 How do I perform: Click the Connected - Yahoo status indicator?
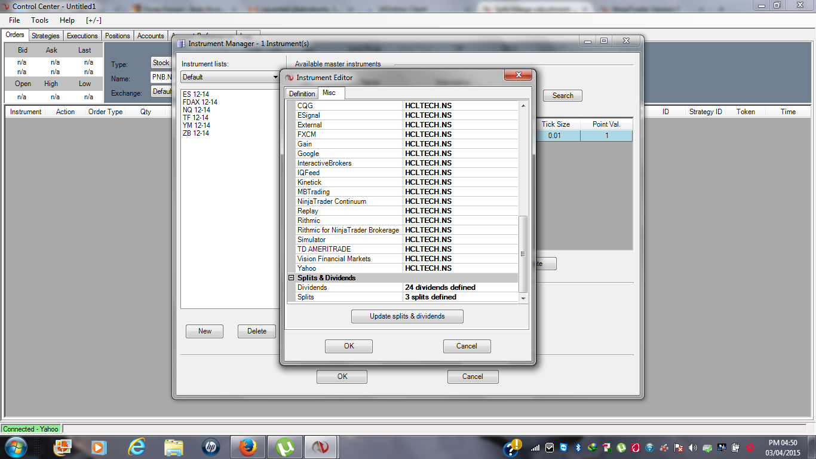point(31,429)
